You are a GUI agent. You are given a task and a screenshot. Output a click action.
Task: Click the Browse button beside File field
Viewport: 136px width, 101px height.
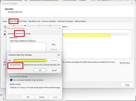[x=54, y=61]
